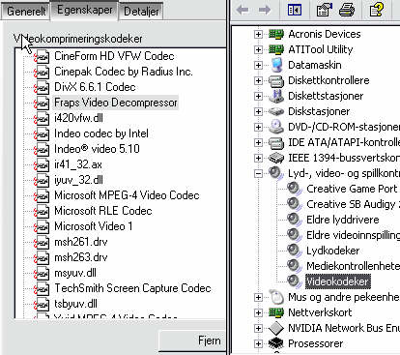Expand the ATITool Utility node
The image size is (400, 355).
[258, 49]
